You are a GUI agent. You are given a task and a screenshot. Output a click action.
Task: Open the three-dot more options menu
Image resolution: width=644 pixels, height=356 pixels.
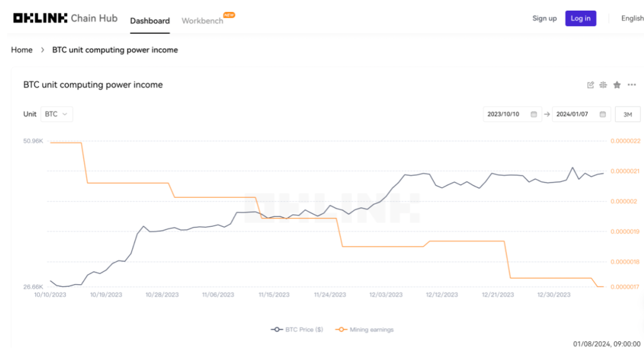pyautogui.click(x=632, y=85)
